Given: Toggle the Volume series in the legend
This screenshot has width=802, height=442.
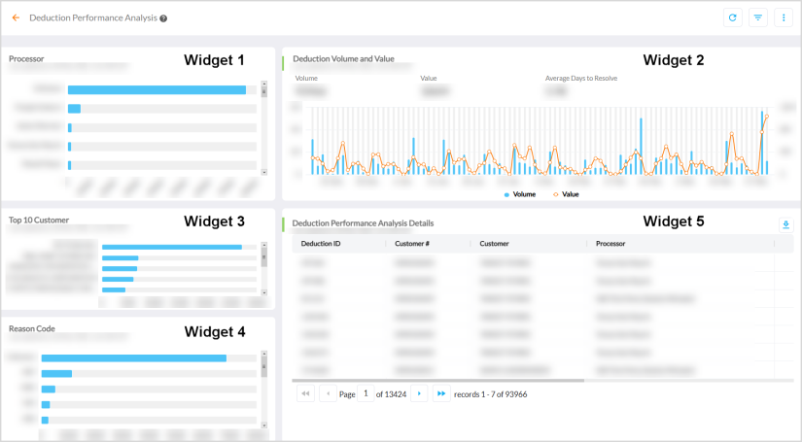Looking at the screenshot, I should [519, 194].
